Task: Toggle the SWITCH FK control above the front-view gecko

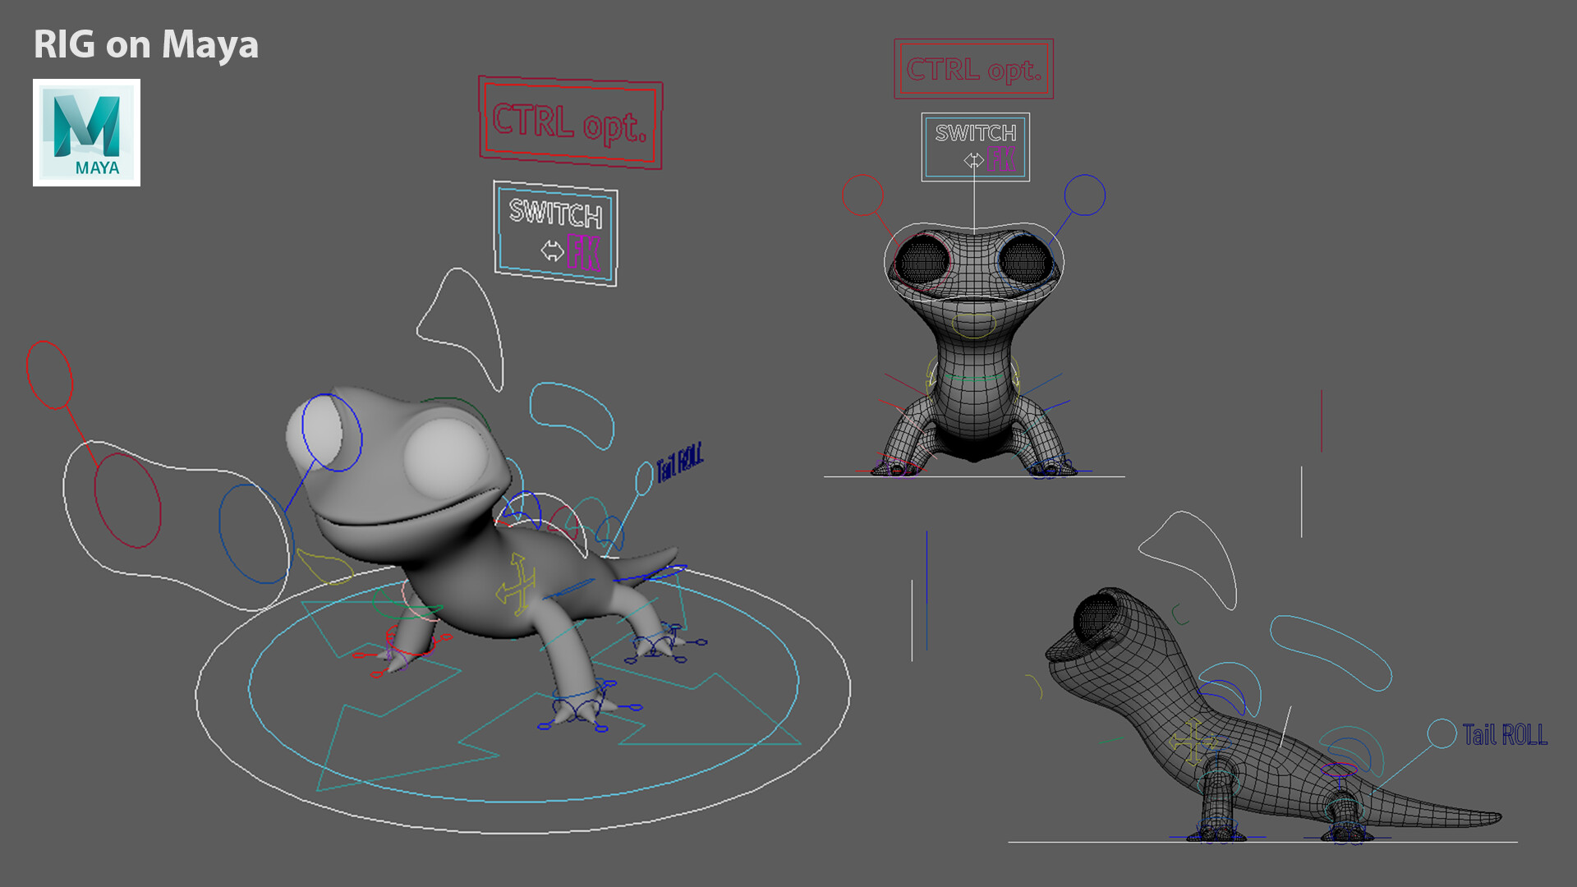Action: click(976, 146)
